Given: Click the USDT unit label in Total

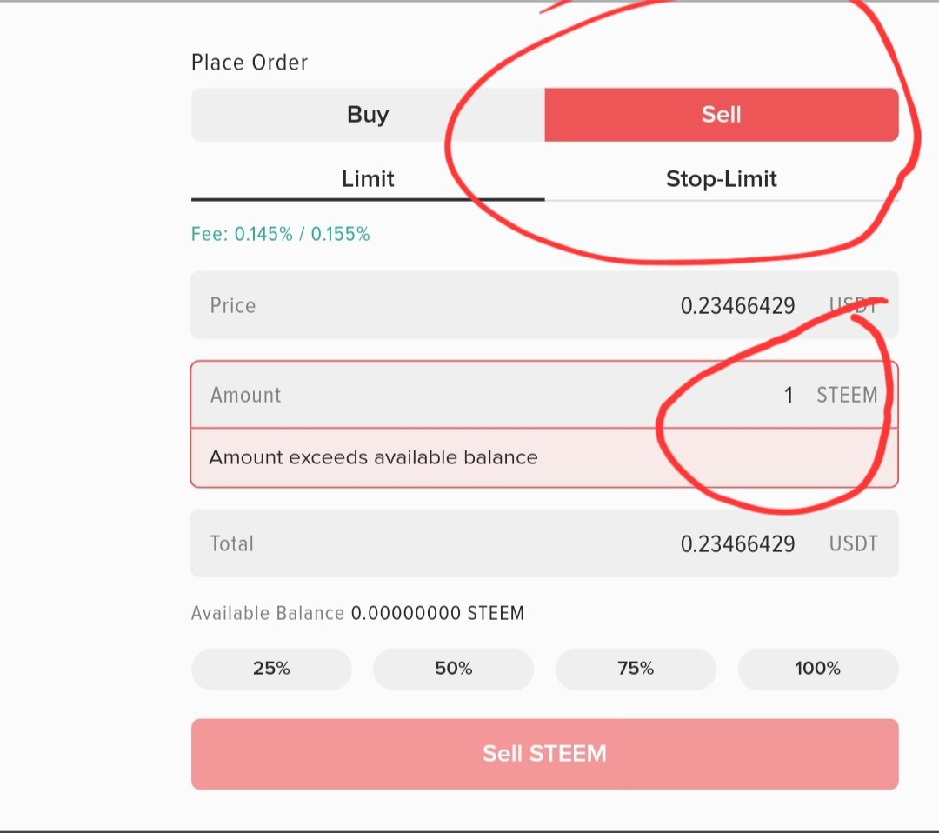Looking at the screenshot, I should point(854,543).
